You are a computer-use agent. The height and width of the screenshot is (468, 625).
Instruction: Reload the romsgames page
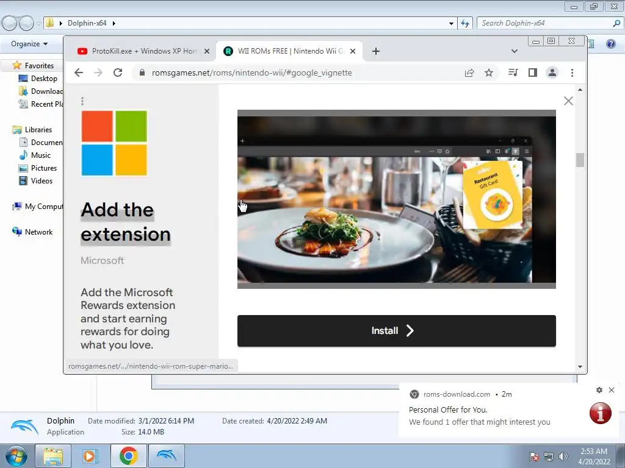118,73
